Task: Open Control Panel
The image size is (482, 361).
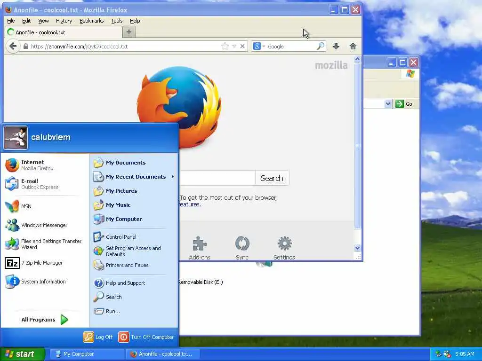Action: click(x=134, y=237)
